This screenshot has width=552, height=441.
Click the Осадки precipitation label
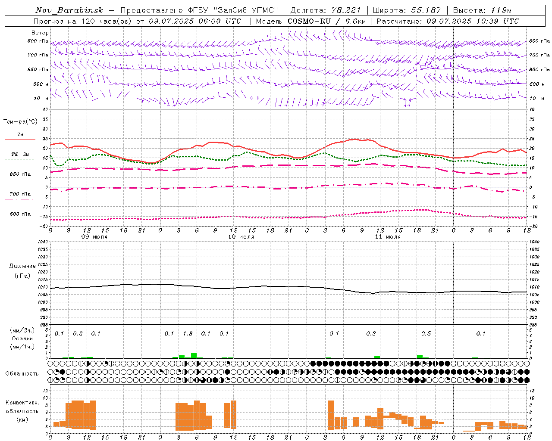tap(22, 339)
